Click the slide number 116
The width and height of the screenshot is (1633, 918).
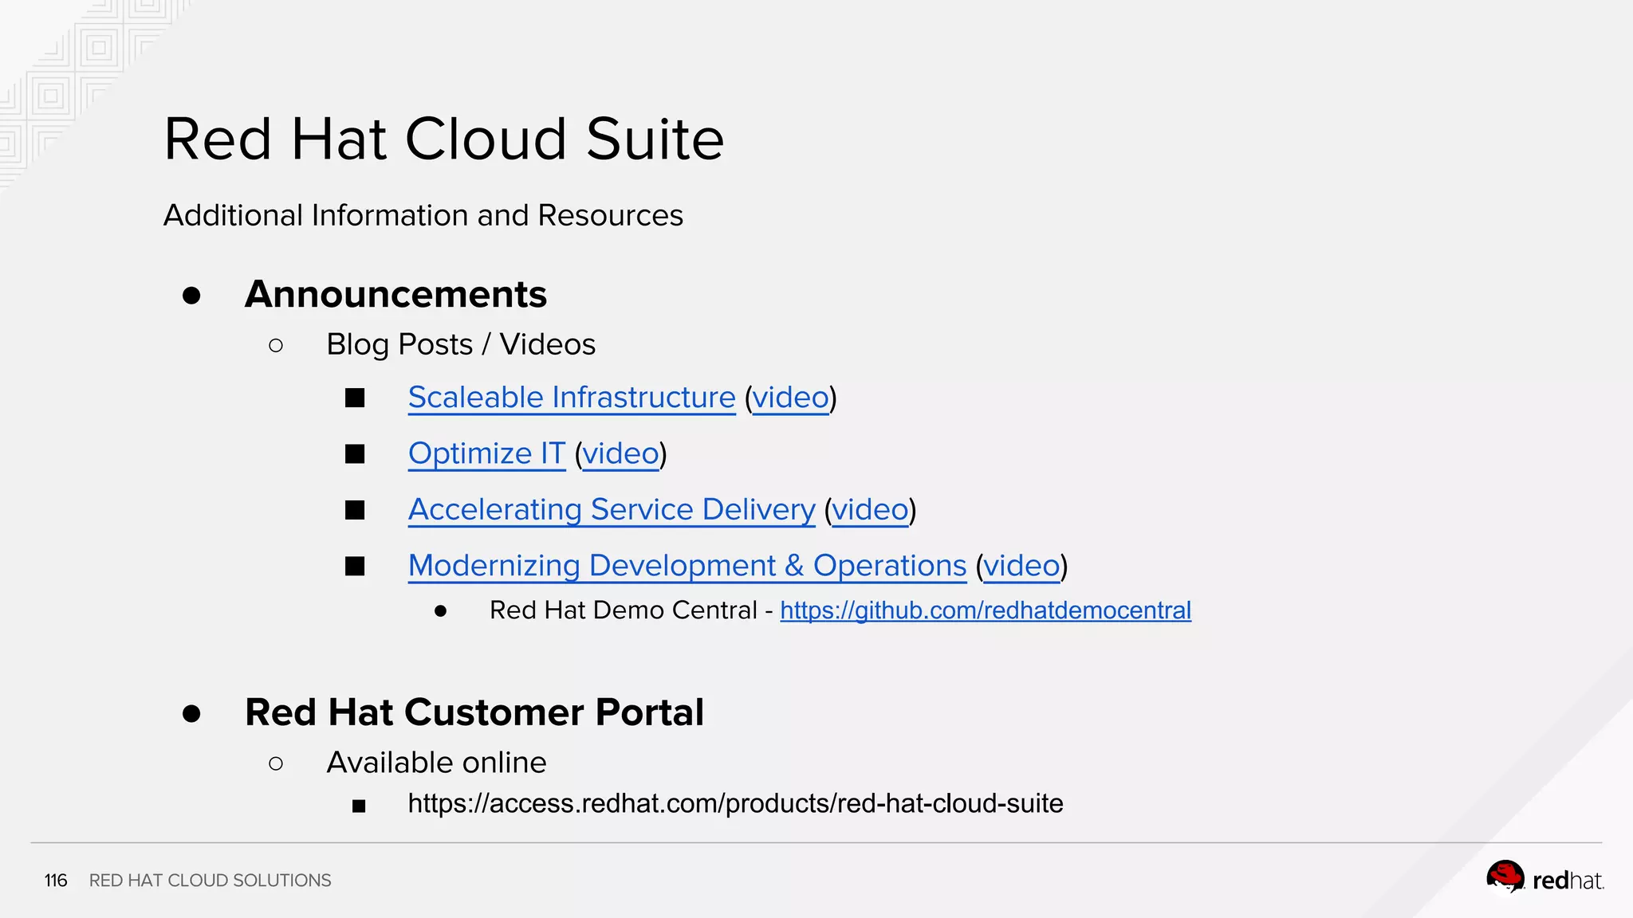coord(56,881)
